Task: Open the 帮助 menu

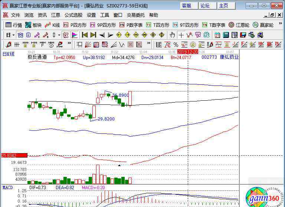Action: 154,15
